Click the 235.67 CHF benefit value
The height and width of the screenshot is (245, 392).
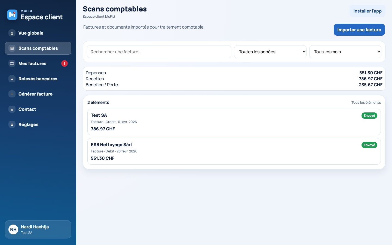pyautogui.click(x=370, y=85)
